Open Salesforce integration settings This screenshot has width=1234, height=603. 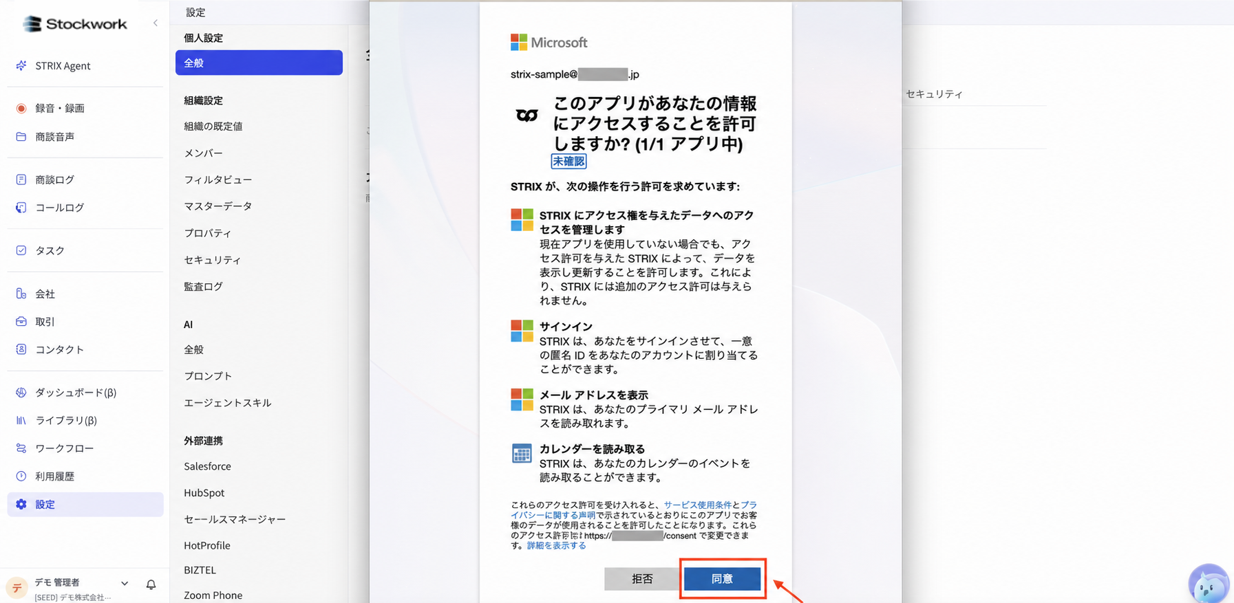click(207, 466)
